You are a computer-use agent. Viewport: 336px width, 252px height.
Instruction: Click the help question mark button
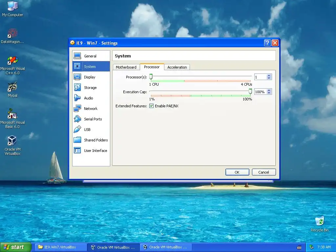267,43
